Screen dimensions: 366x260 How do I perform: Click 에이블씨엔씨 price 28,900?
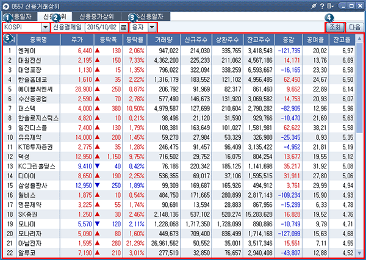coord(84,89)
